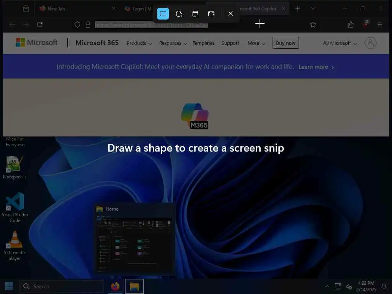Expand the Products menu
Viewport: 392px width, 294px height.
[139, 43]
